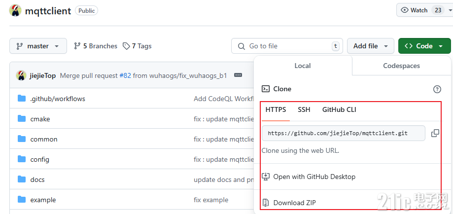This screenshot has height=214, width=453.
Task: View the 5 Branches link
Action: tap(96, 46)
